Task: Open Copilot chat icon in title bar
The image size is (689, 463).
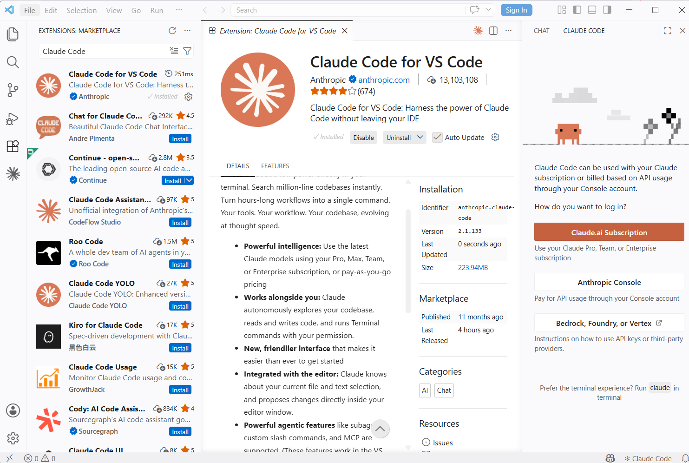Action: [x=474, y=10]
